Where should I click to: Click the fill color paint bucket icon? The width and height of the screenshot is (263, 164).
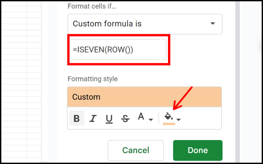[x=168, y=117]
